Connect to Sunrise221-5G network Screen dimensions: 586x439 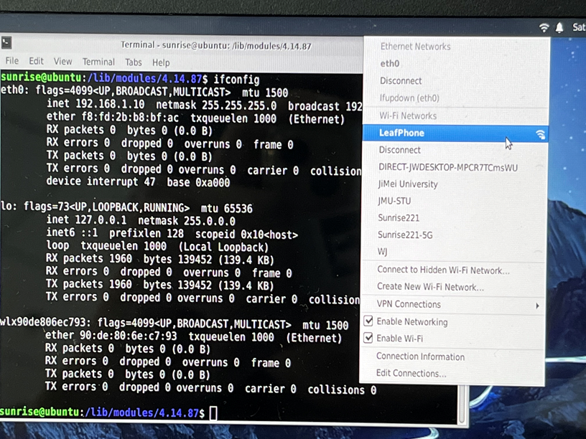point(405,235)
